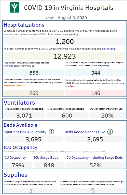Click the red 'ventilator' text
The height and width of the screenshot is (195, 127).
pos(70,86)
